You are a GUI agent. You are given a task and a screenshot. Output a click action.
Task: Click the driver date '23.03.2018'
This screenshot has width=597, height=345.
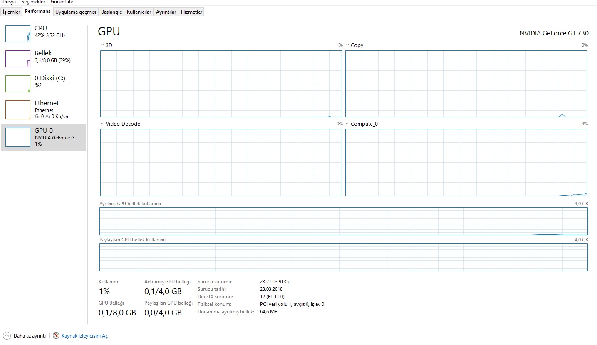pos(271,289)
